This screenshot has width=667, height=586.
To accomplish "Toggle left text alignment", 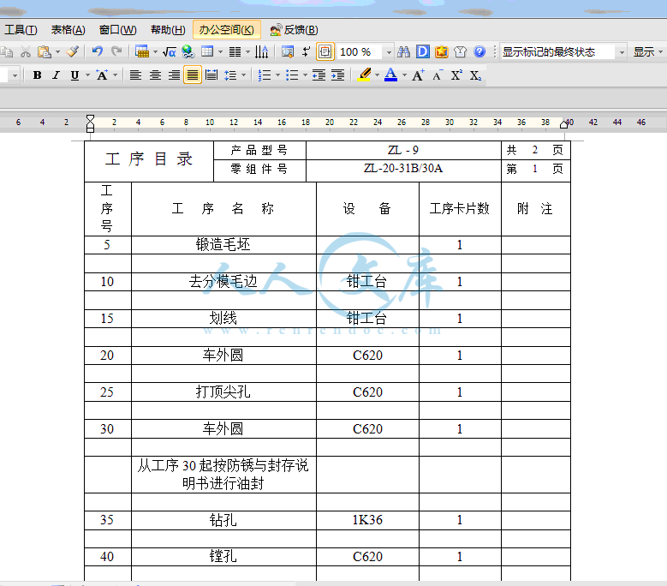I will point(135,75).
